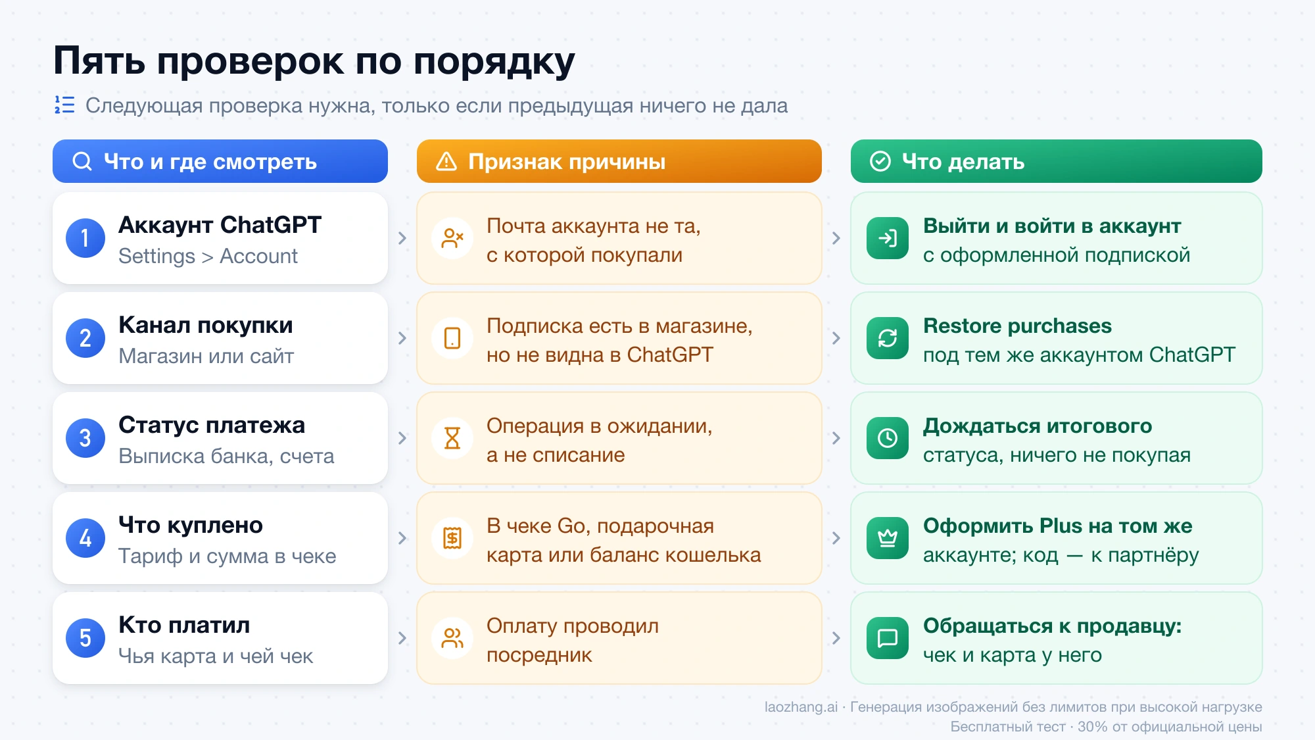The height and width of the screenshot is (740, 1315).
Task: Click the blue number 4 badge
Action: 85,538
